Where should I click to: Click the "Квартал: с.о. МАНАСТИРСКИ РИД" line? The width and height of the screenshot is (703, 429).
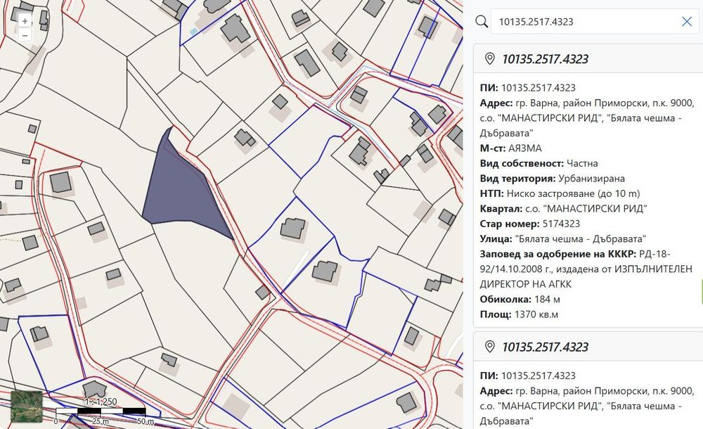[x=563, y=209]
